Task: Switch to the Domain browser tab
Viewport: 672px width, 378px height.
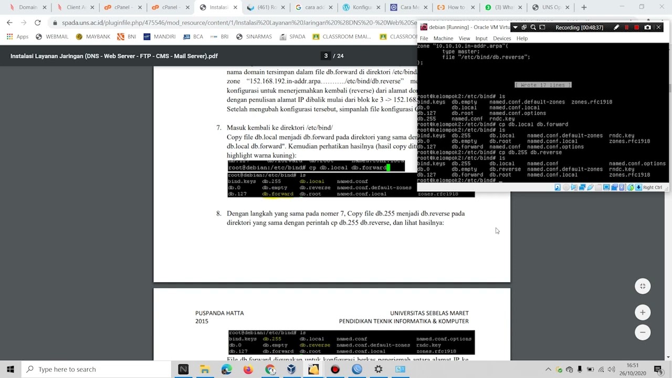Action: click(x=27, y=7)
